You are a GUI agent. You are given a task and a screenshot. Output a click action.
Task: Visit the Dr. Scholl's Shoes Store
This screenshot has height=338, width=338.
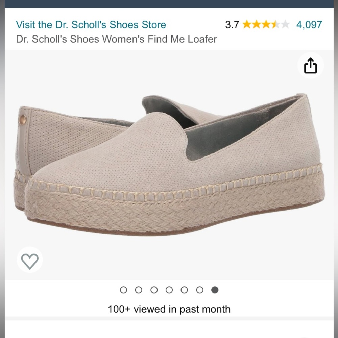coord(91,24)
